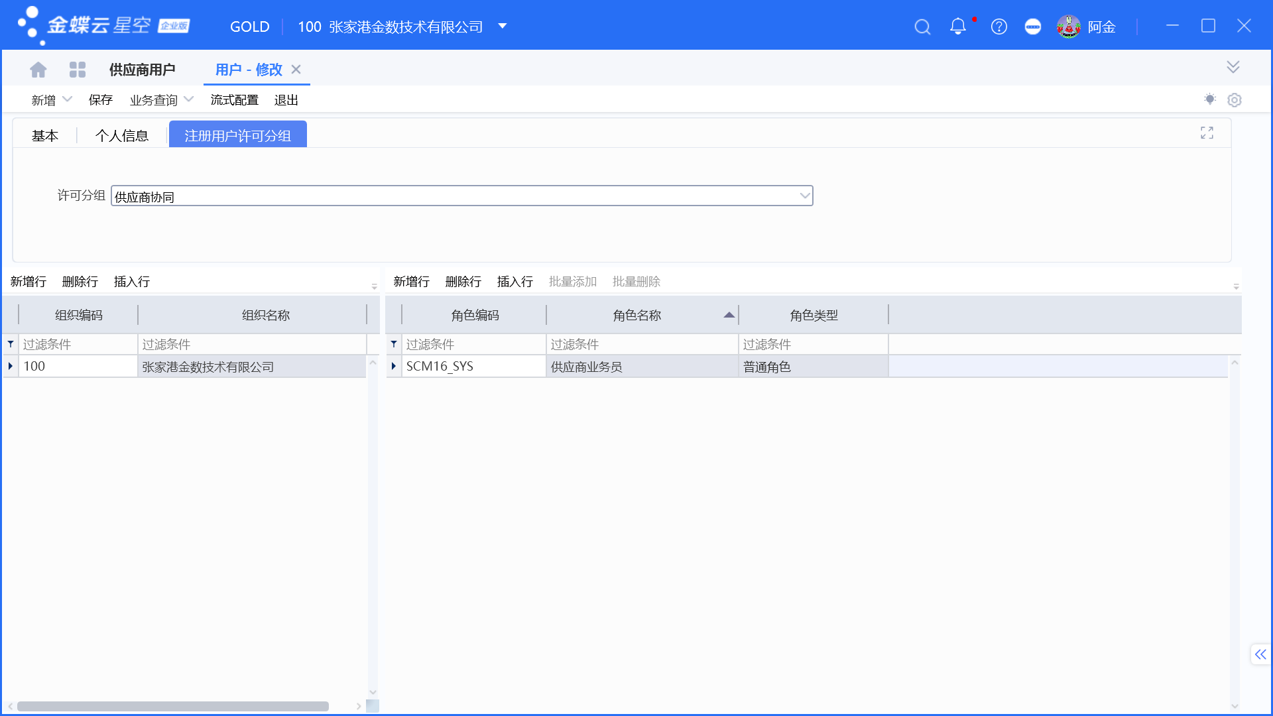Click 流式配置 toolbar button
The height and width of the screenshot is (716, 1273).
coord(235,99)
